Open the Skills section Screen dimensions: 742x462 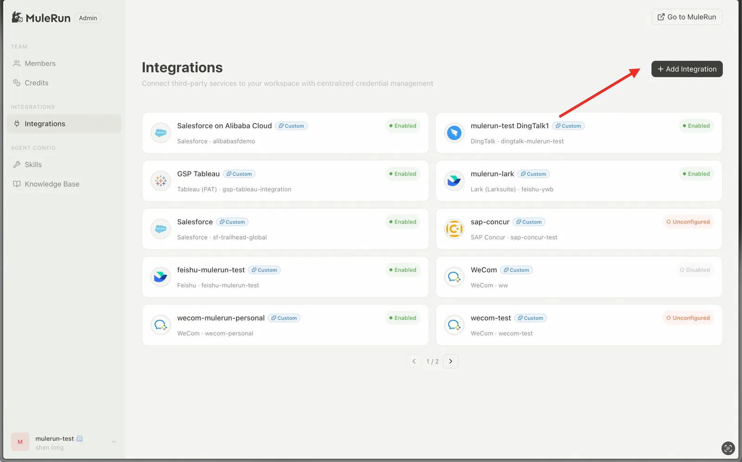tap(64, 165)
